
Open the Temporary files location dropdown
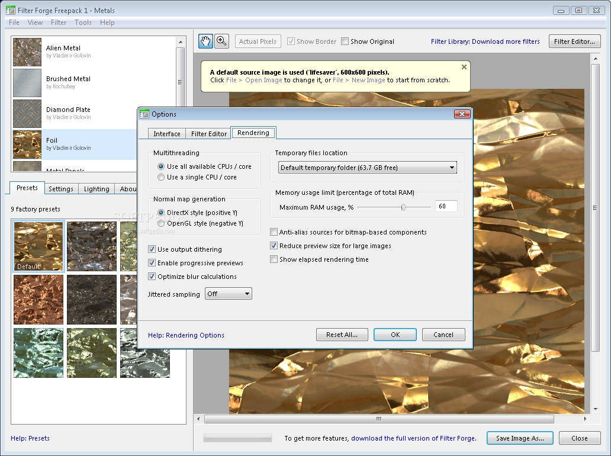pyautogui.click(x=368, y=168)
